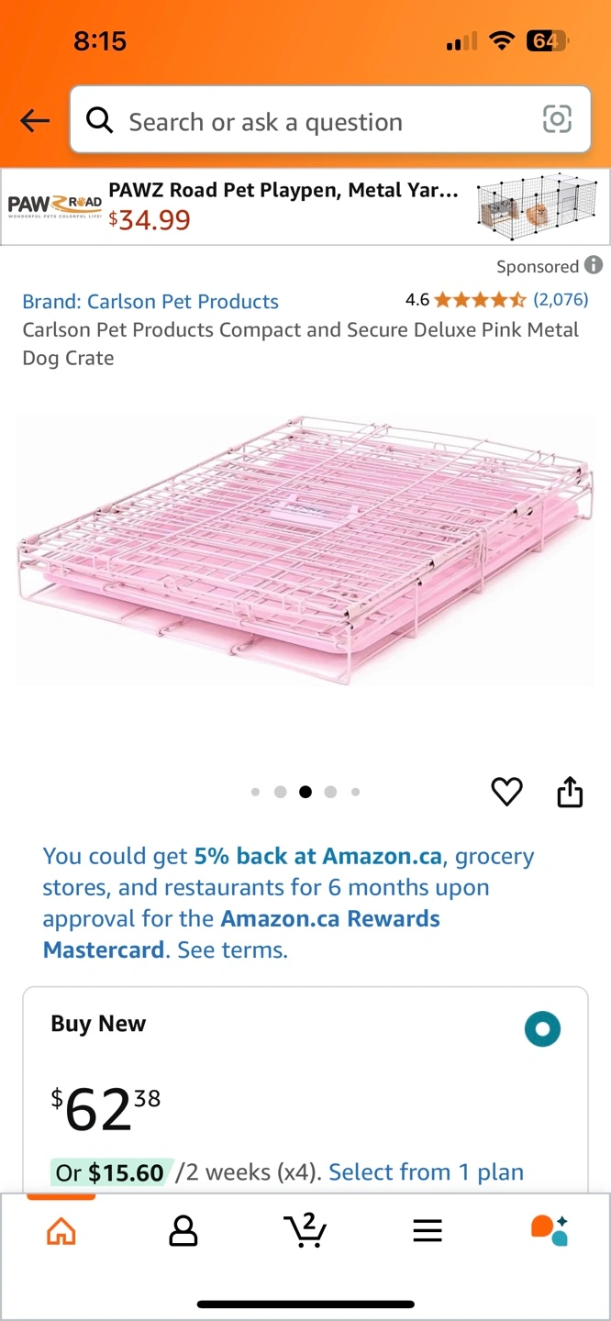This screenshot has width=611, height=1321.
Task: Open the shopping cart
Action: 305,1230
